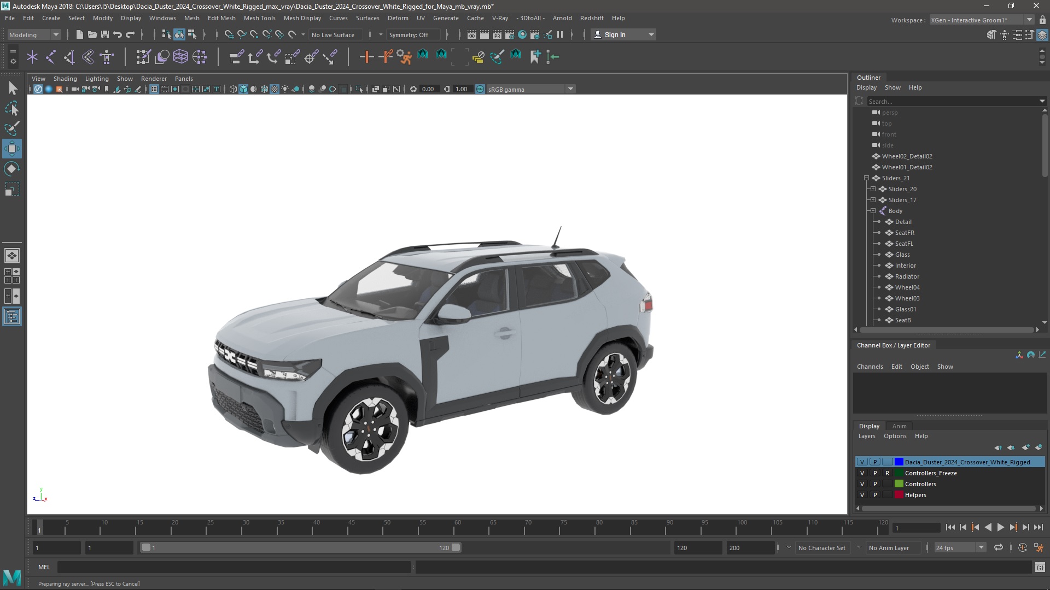Image resolution: width=1050 pixels, height=590 pixels.
Task: Click the Create Locator orange cross icon
Action: [x=366, y=56]
